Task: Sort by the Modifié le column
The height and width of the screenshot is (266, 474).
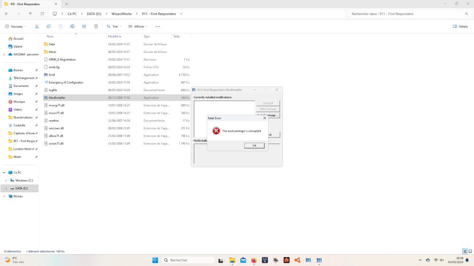Action: (115, 36)
